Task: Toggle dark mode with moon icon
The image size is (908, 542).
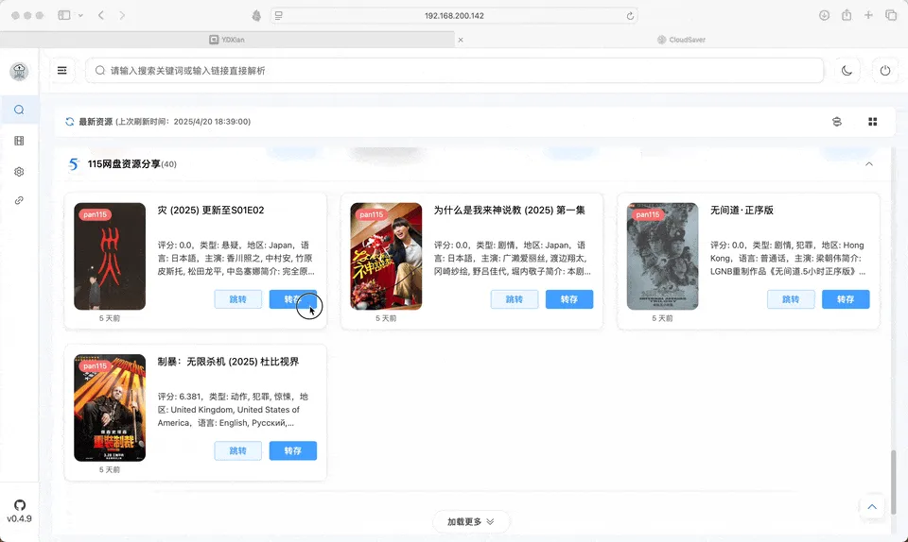Action: (847, 71)
